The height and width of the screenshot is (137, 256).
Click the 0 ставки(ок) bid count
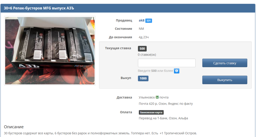click(147, 54)
